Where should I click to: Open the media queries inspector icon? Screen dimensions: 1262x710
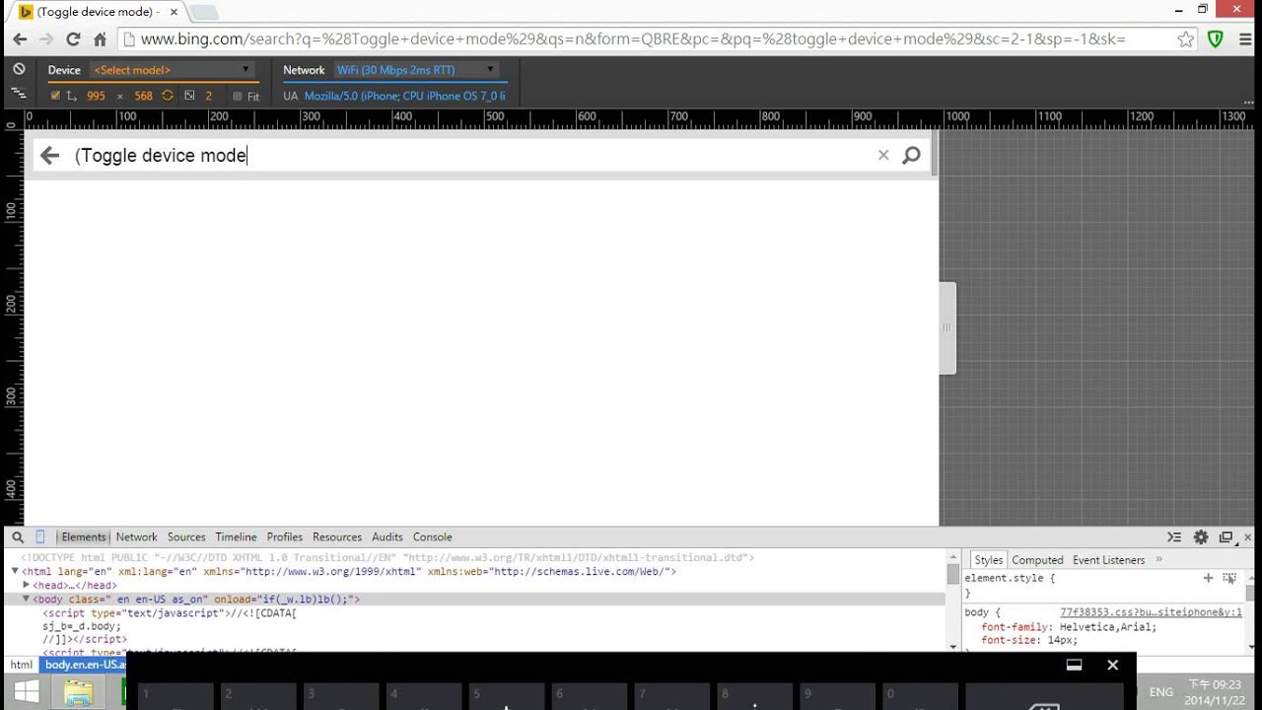19,94
